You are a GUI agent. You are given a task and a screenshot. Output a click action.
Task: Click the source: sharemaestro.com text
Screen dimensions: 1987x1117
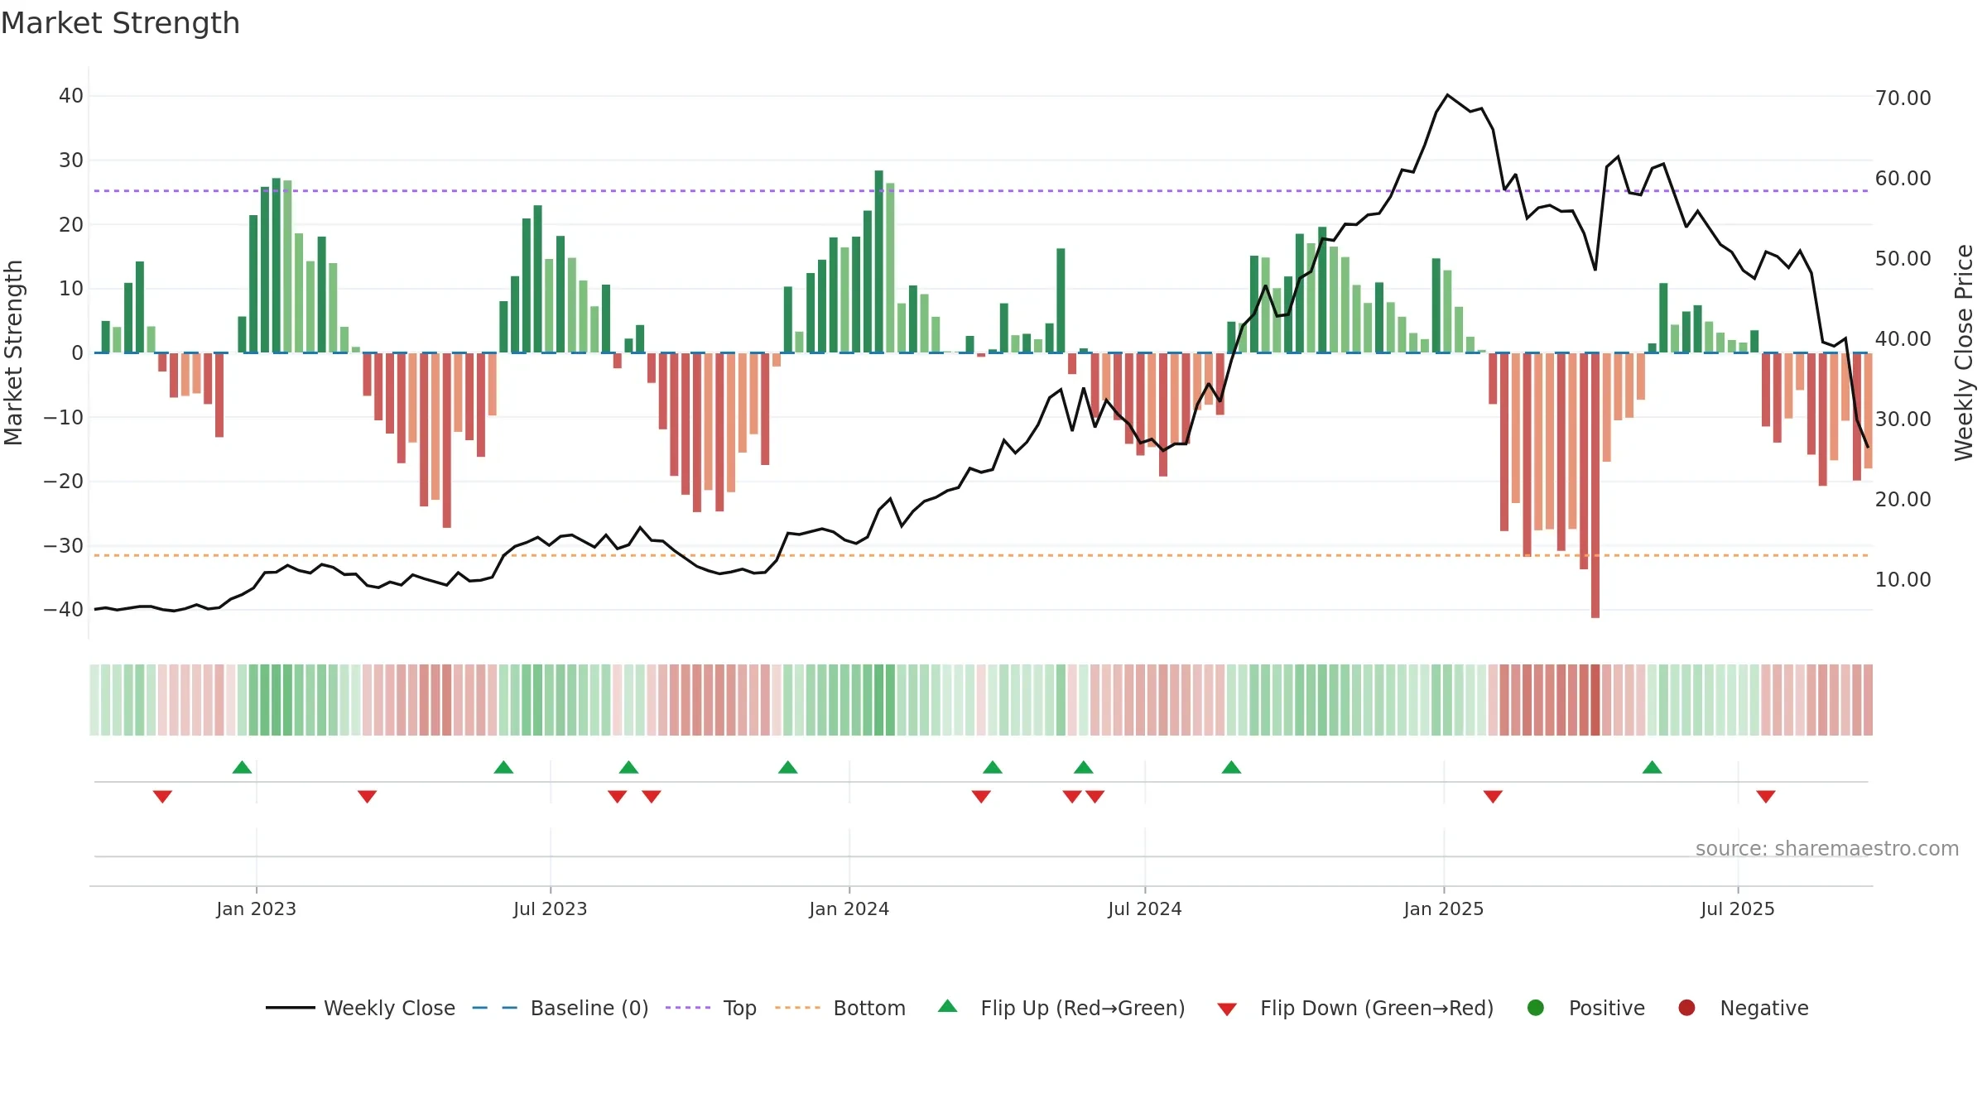point(1827,849)
